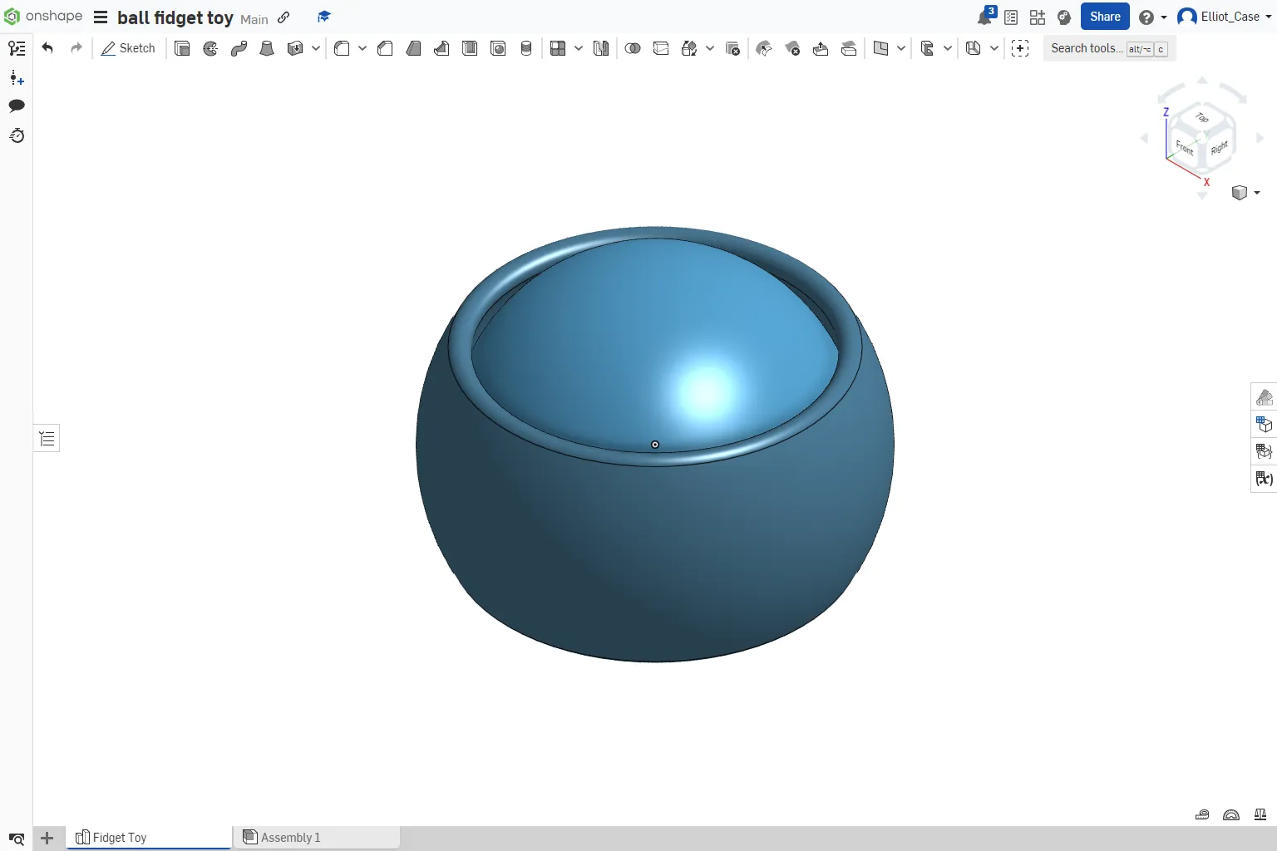Switch to the Fidget Toy tab
This screenshot has width=1277, height=851.
pyautogui.click(x=149, y=838)
